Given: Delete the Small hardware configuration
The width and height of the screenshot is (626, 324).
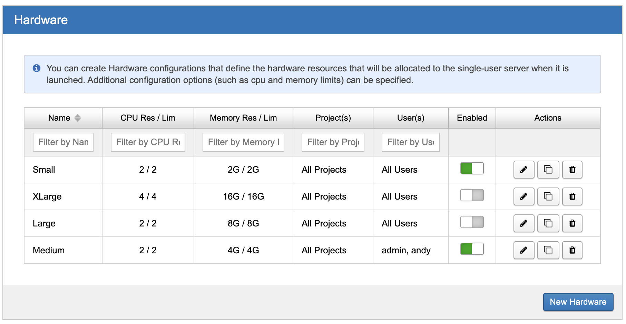Looking at the screenshot, I should coord(572,170).
